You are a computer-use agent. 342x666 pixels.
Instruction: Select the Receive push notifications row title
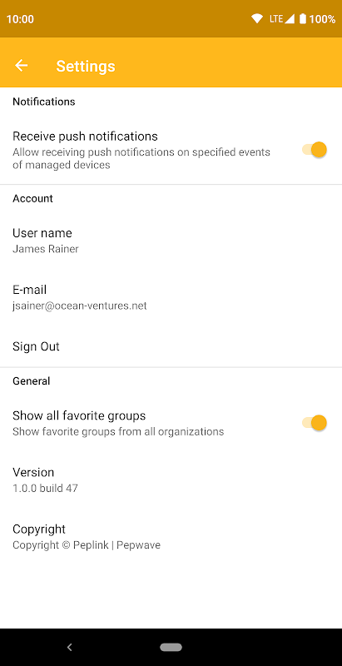pyautogui.click(x=85, y=137)
